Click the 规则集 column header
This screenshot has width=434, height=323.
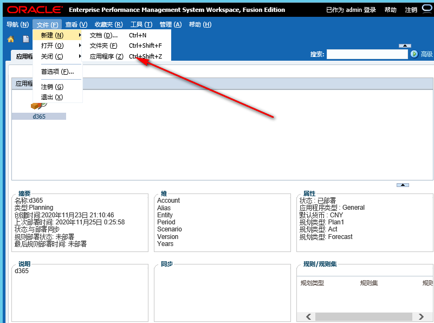coord(369,283)
